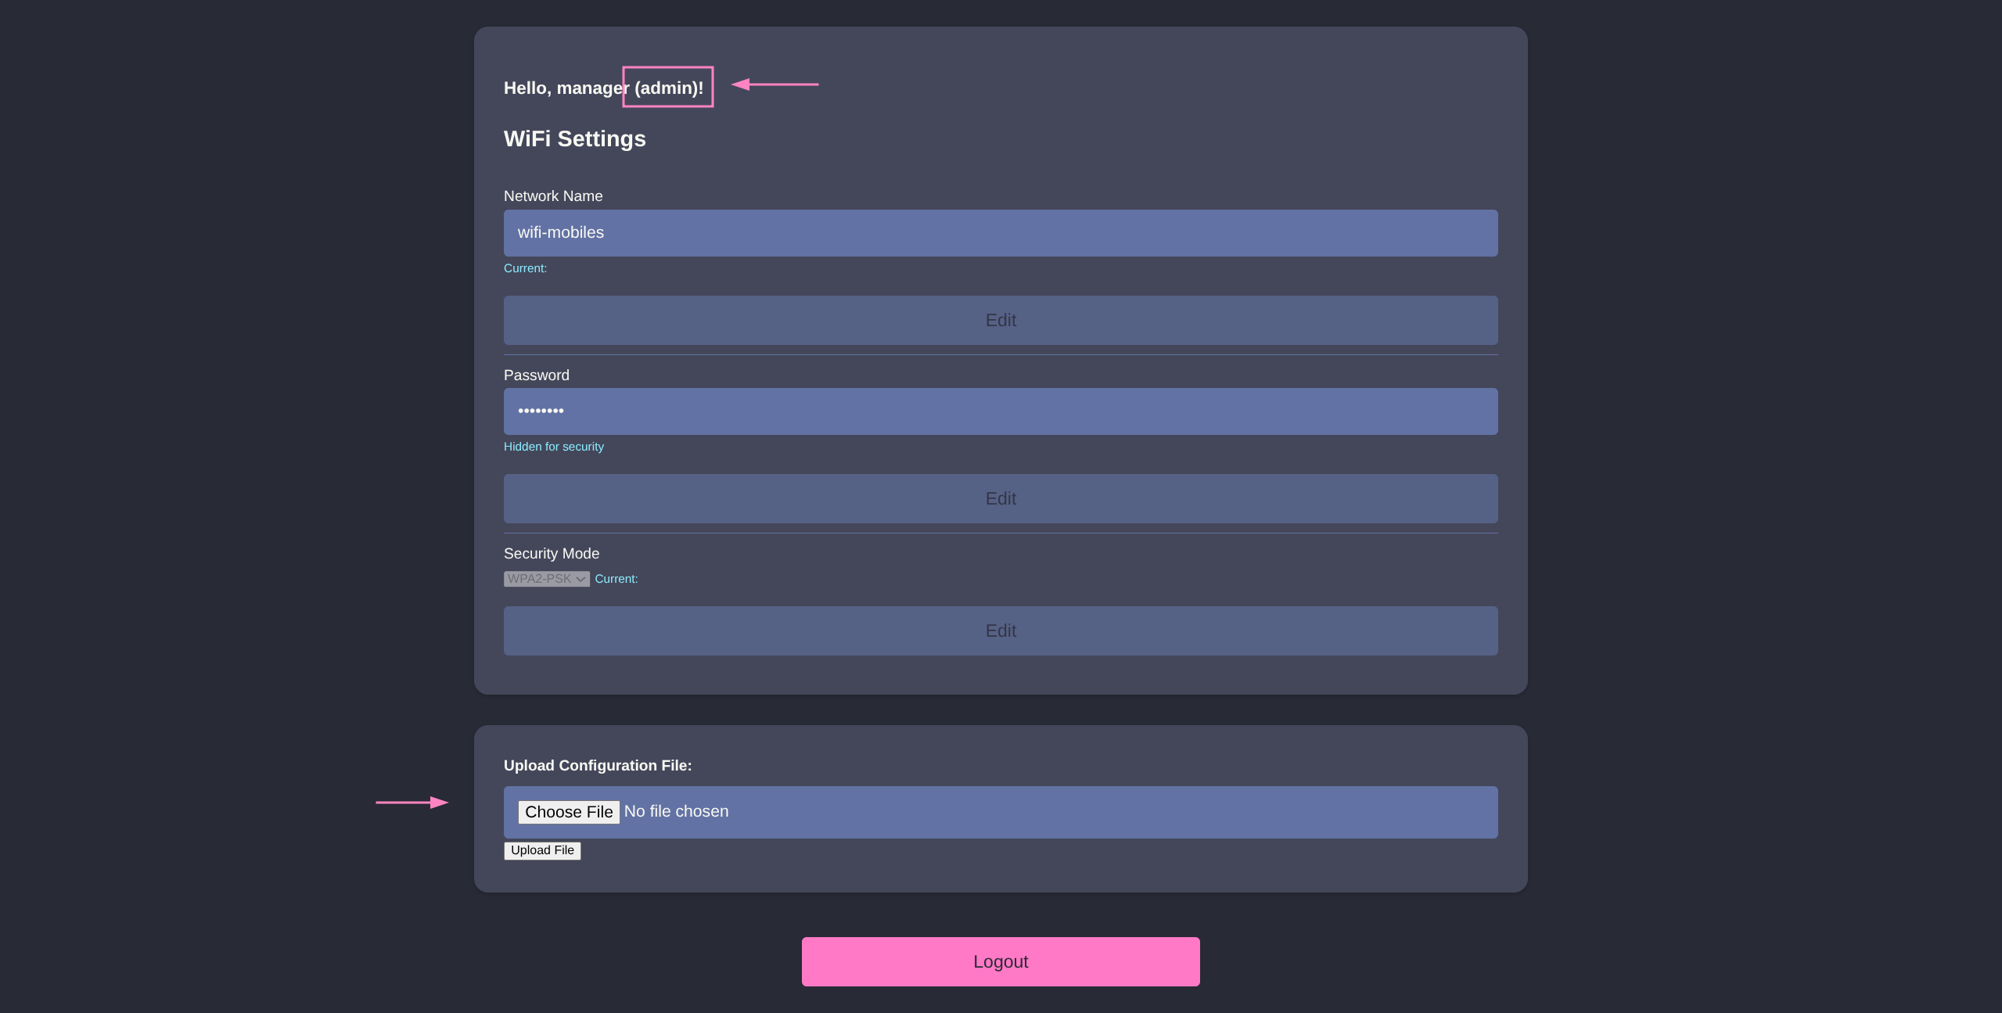The height and width of the screenshot is (1013, 2002).
Task: Click the Security Mode label
Action: (551, 554)
